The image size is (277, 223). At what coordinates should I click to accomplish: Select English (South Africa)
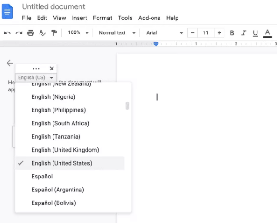pyautogui.click(x=70, y=123)
